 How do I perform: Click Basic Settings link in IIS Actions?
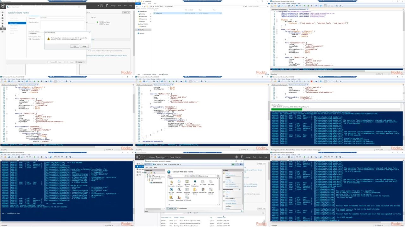[230, 182]
